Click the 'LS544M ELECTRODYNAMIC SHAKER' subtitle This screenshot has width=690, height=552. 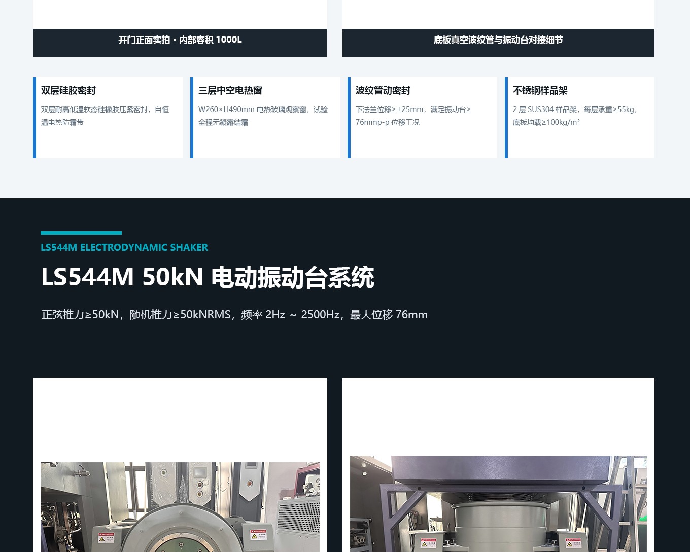click(x=124, y=247)
